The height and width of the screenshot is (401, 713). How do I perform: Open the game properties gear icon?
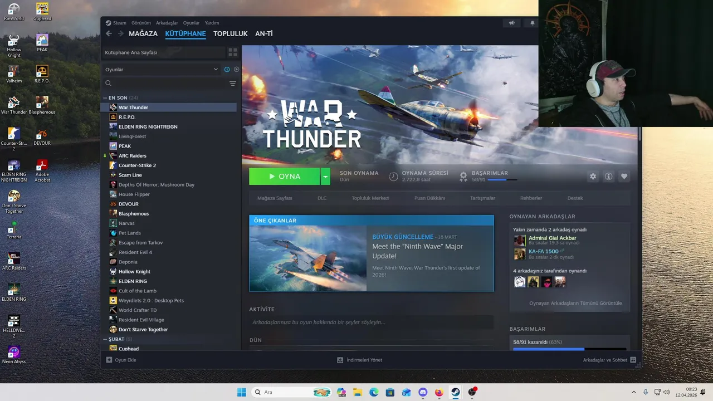click(x=593, y=177)
